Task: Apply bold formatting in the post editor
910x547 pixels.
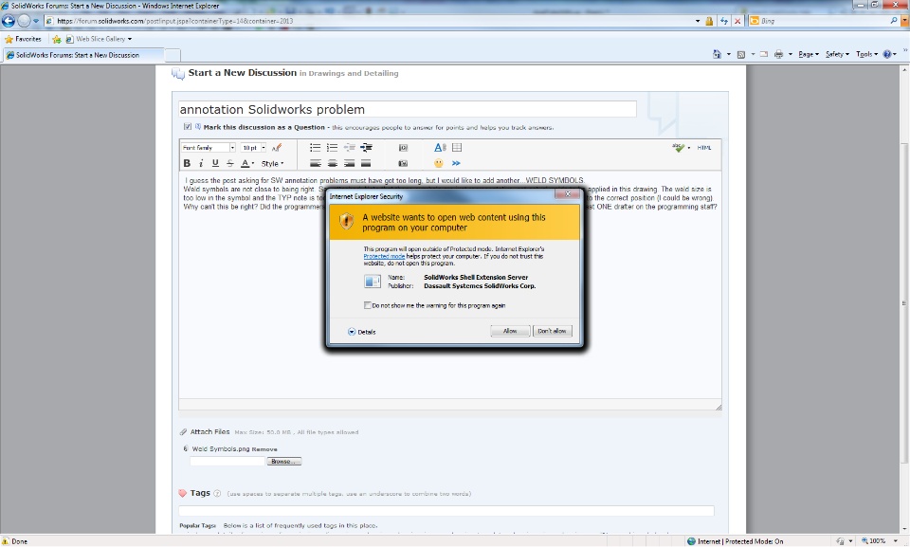Action: pyautogui.click(x=187, y=164)
